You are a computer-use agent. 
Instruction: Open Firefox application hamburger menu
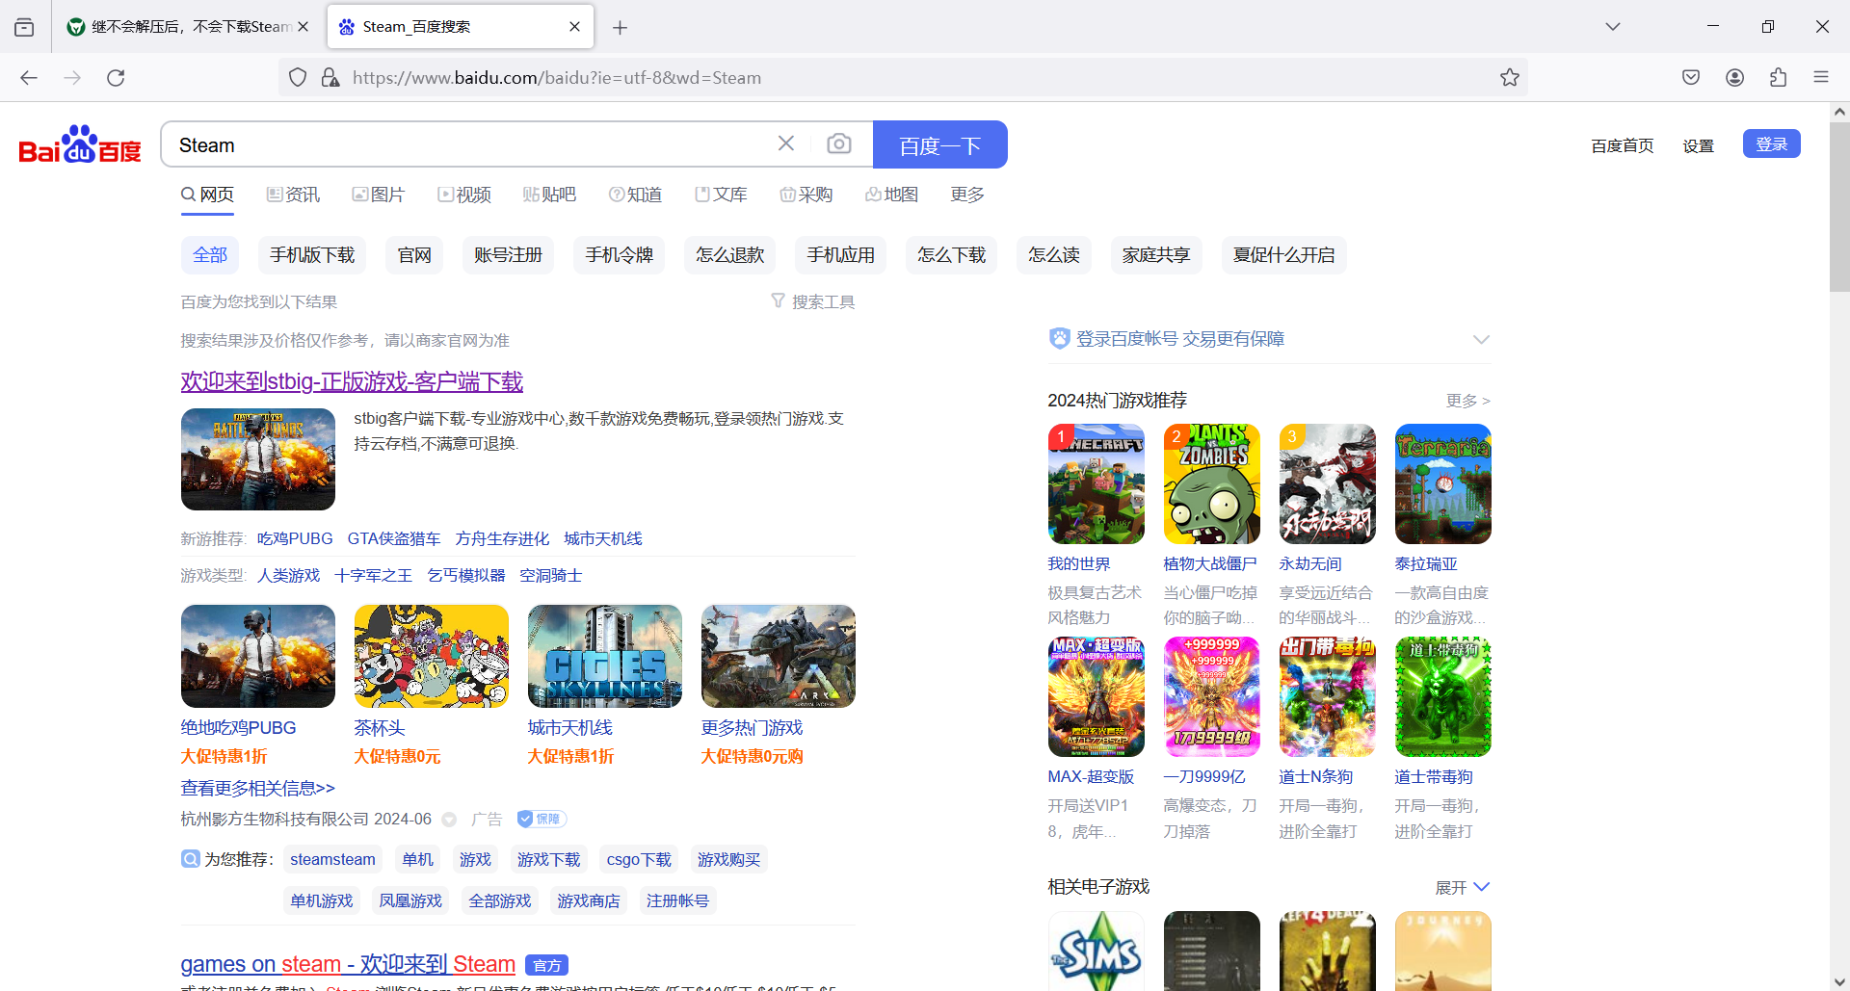click(1821, 78)
